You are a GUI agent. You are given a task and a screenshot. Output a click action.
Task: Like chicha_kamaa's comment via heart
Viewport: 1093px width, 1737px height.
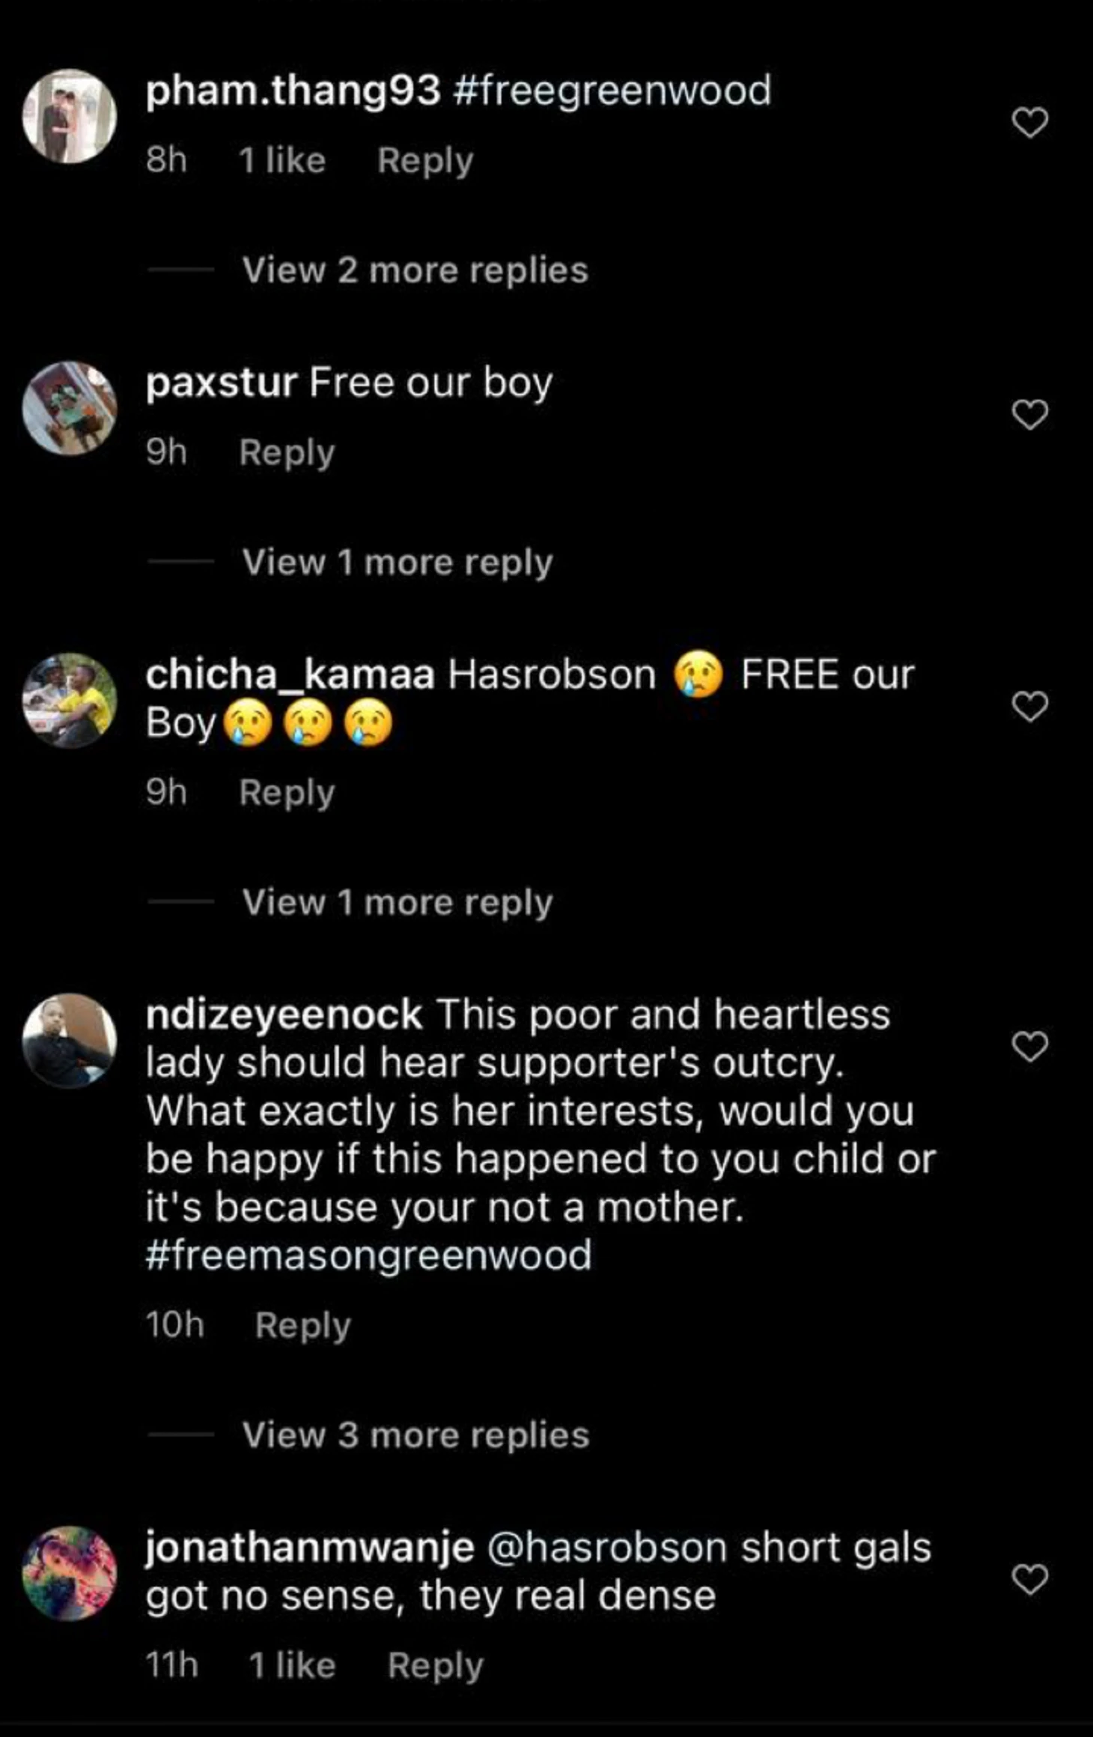coord(1030,706)
